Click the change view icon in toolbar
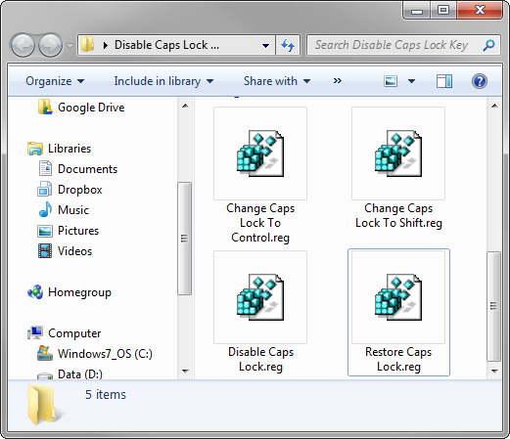Viewport: 510px width, 439px height. (x=391, y=81)
